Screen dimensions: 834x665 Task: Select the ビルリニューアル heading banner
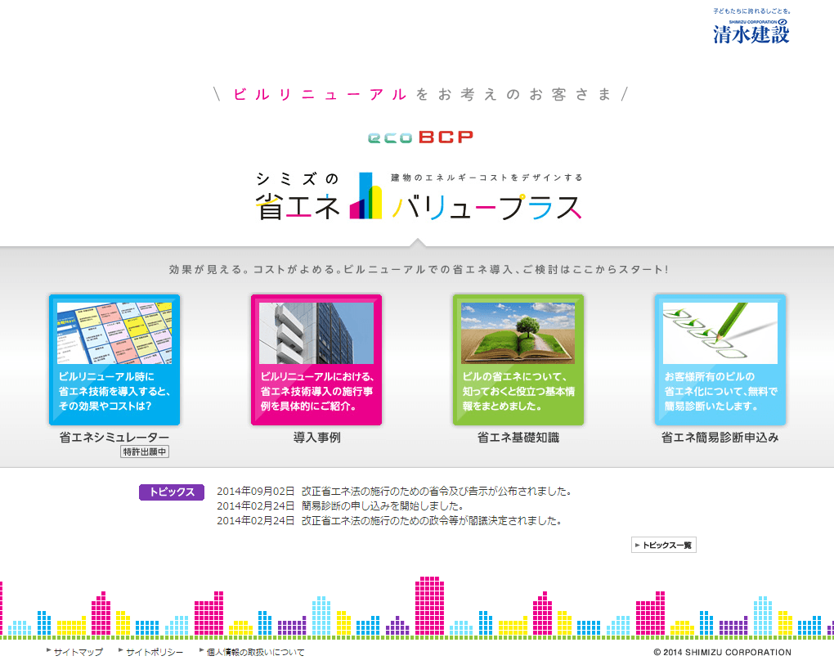(417, 94)
